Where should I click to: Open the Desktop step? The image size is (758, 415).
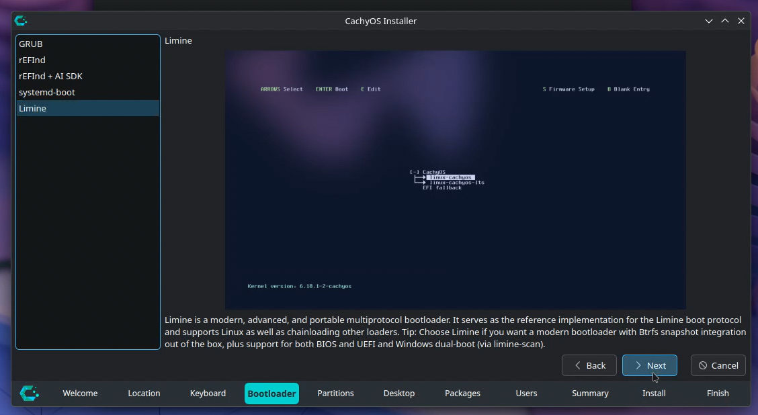tap(398, 394)
